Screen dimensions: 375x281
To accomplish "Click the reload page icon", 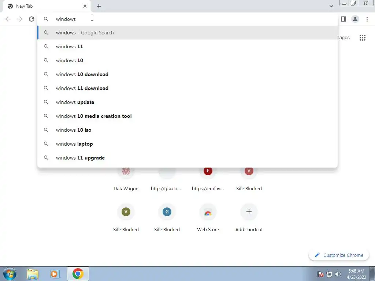I will pos(31,19).
